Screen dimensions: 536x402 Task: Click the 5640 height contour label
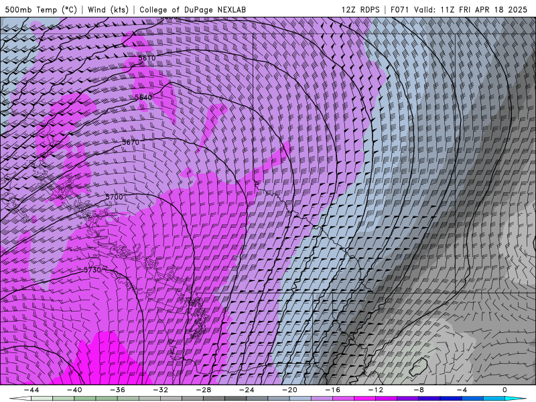pyautogui.click(x=143, y=97)
